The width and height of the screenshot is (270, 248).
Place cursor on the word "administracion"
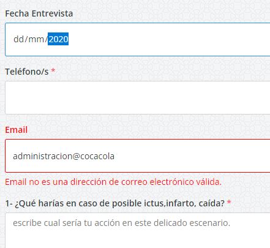(x=42, y=156)
